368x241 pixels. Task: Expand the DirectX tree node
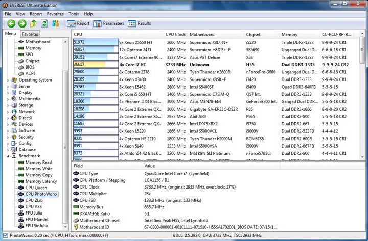tap(8, 118)
